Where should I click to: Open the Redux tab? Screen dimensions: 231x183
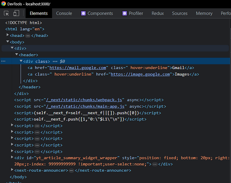point(158,13)
